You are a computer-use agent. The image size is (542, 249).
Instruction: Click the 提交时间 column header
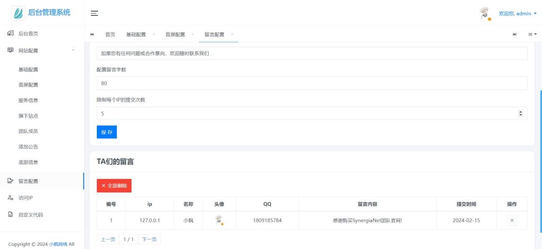[x=466, y=204]
